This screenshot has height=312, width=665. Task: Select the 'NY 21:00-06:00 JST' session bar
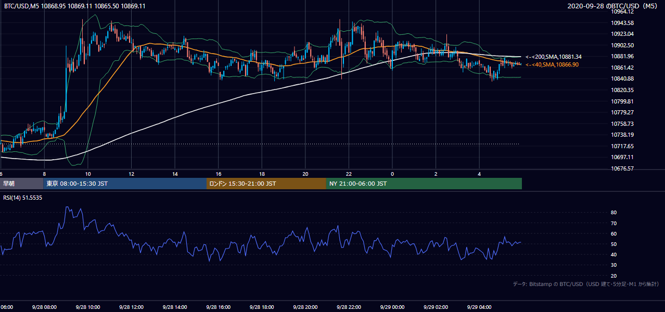click(x=424, y=184)
